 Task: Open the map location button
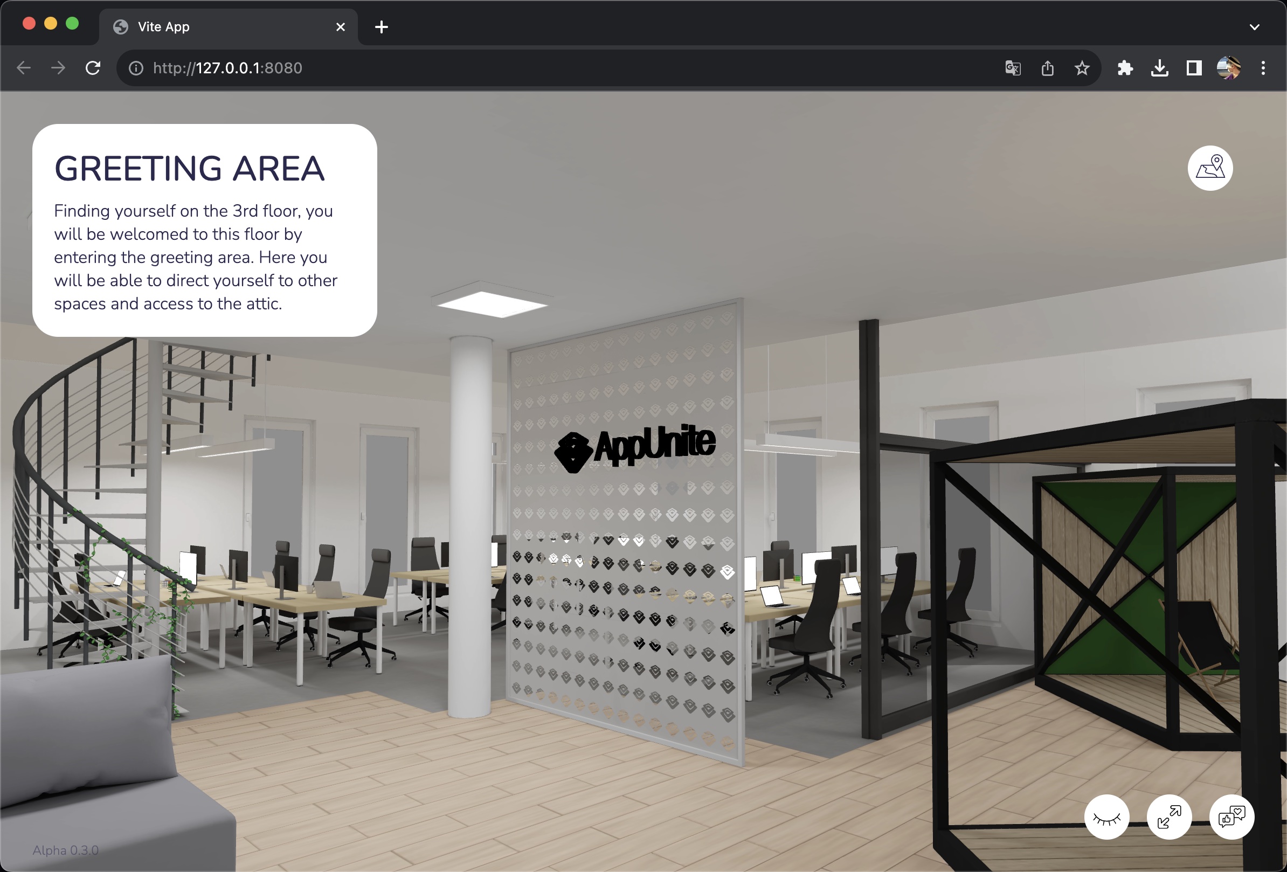[1209, 168]
